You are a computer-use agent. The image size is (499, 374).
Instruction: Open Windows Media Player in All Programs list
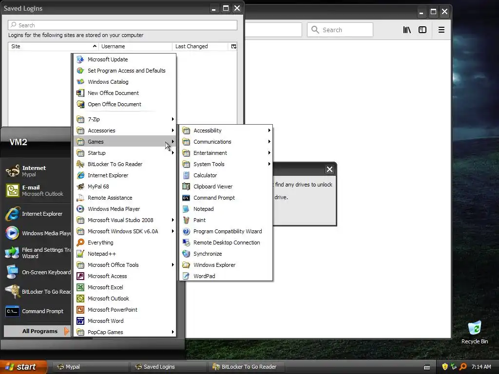click(125, 209)
